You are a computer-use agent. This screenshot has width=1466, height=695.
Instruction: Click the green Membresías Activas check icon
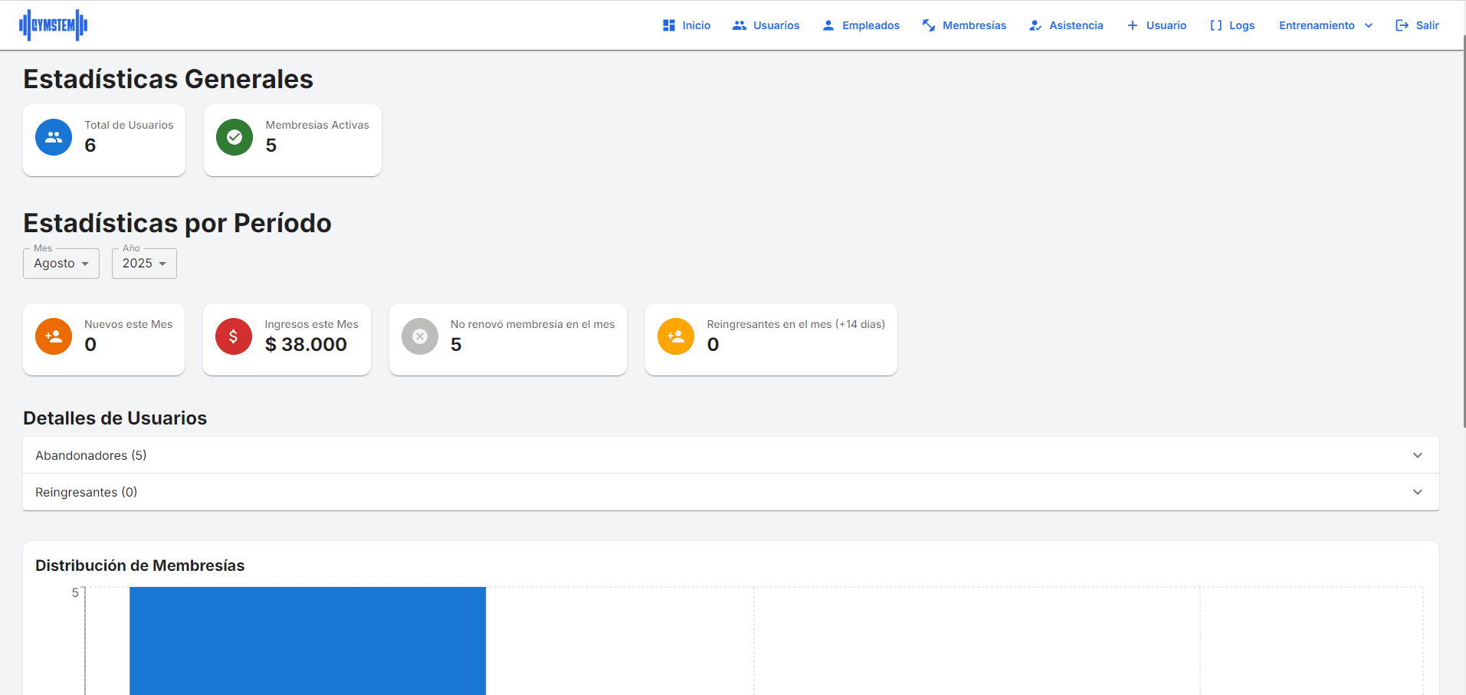(x=234, y=137)
